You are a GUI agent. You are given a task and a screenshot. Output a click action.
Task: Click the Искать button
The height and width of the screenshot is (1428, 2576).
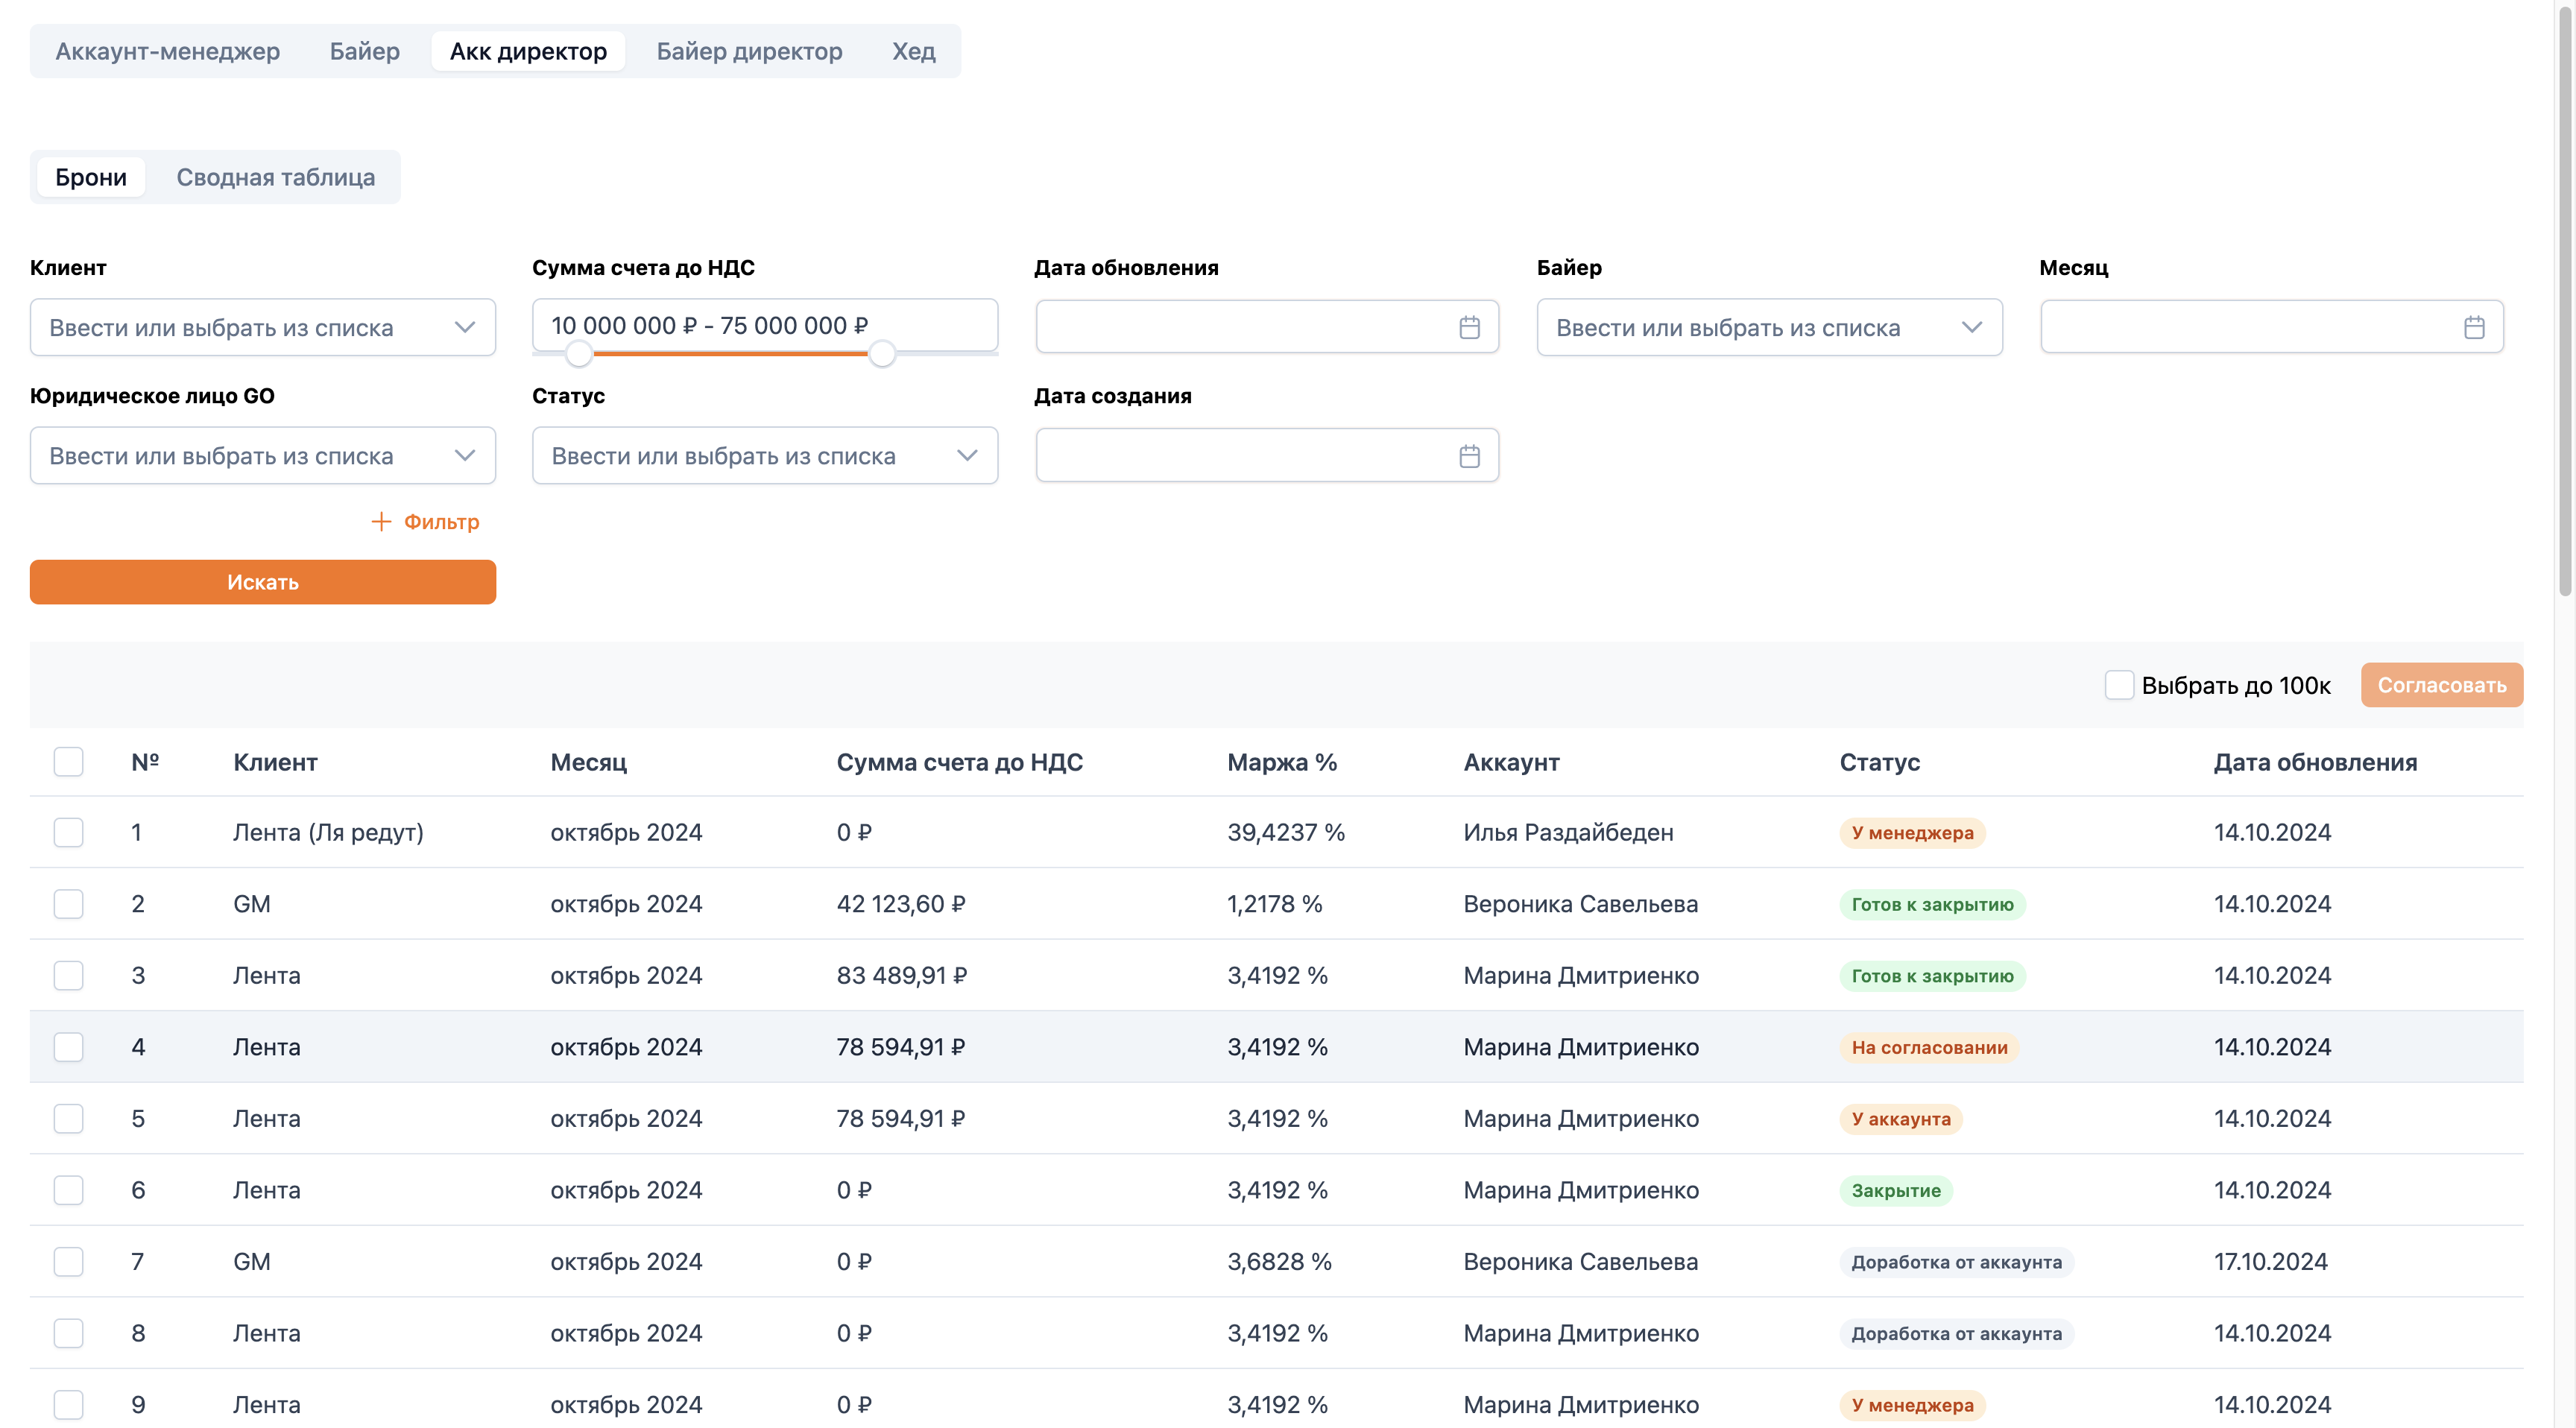point(263,582)
